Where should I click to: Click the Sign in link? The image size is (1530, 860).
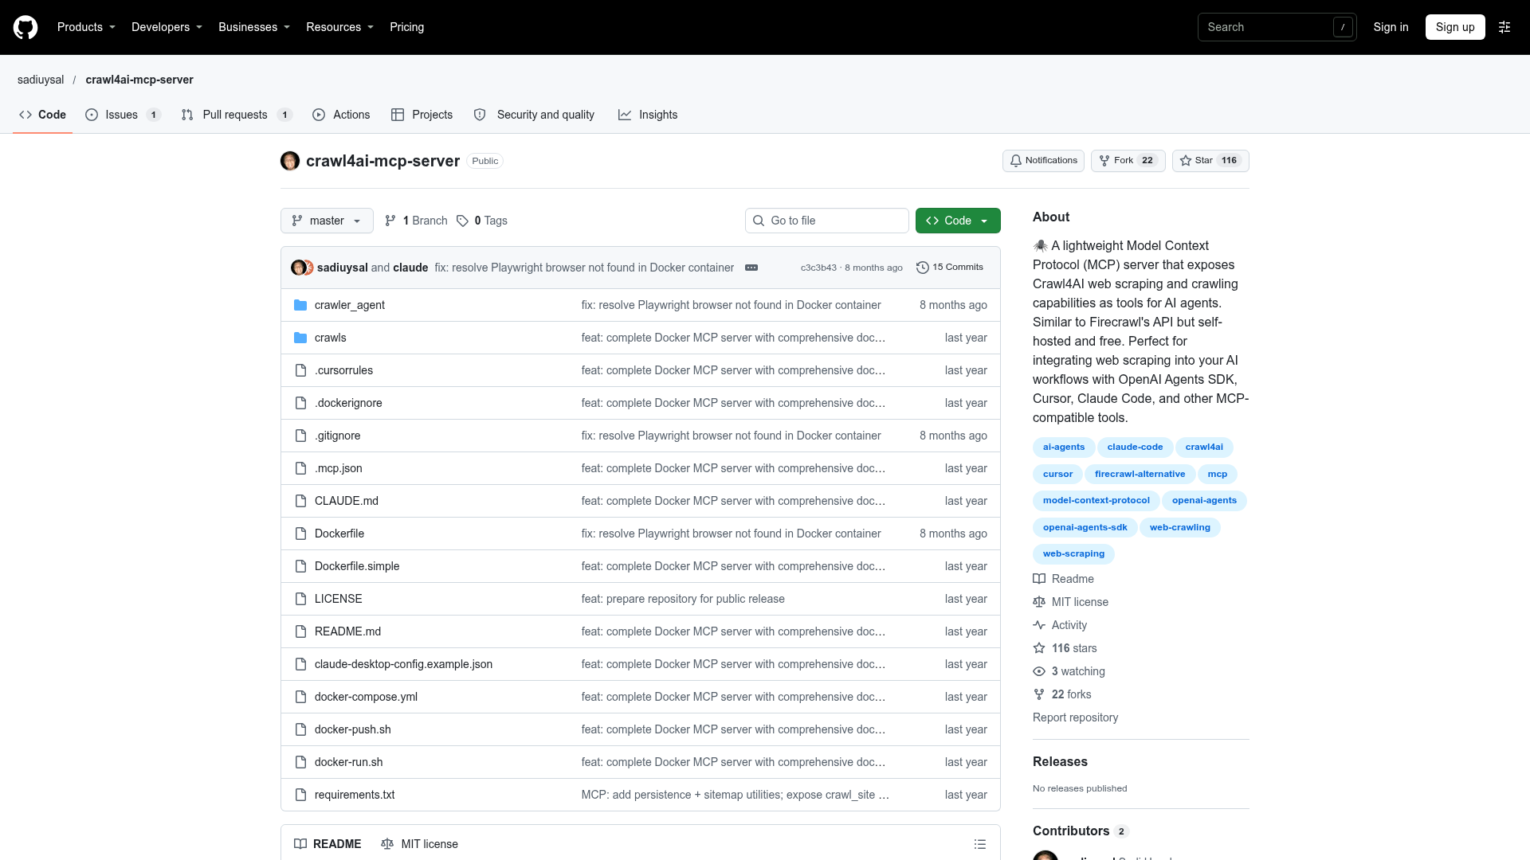[1391, 27]
